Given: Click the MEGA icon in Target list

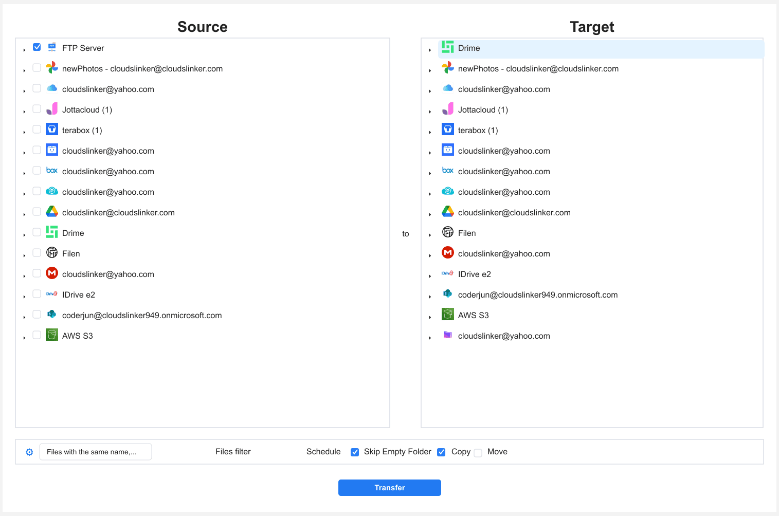Looking at the screenshot, I should [448, 253].
